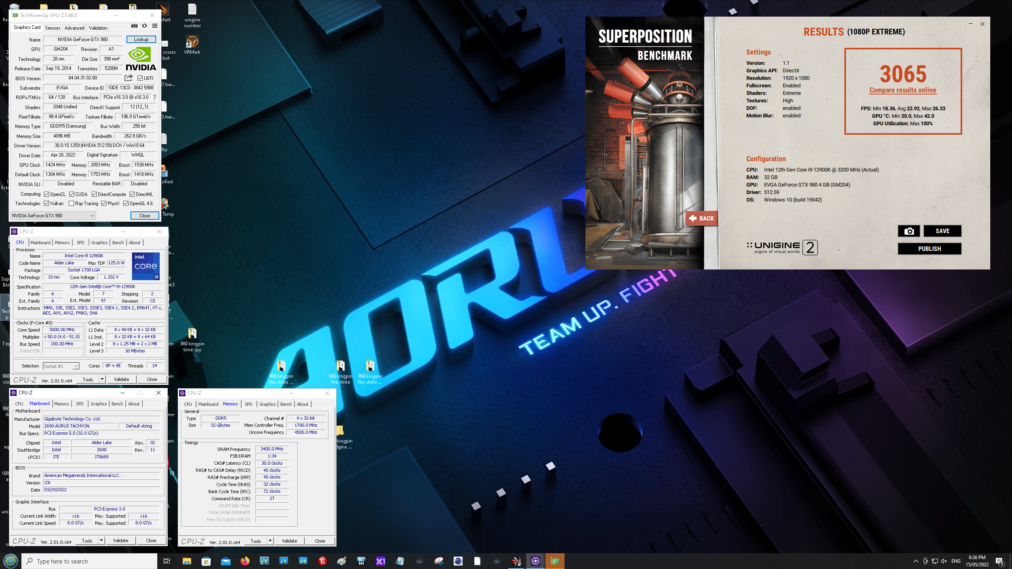Open the SPD tab in CPU-Z CPU window
The height and width of the screenshot is (569, 1012).
81,243
